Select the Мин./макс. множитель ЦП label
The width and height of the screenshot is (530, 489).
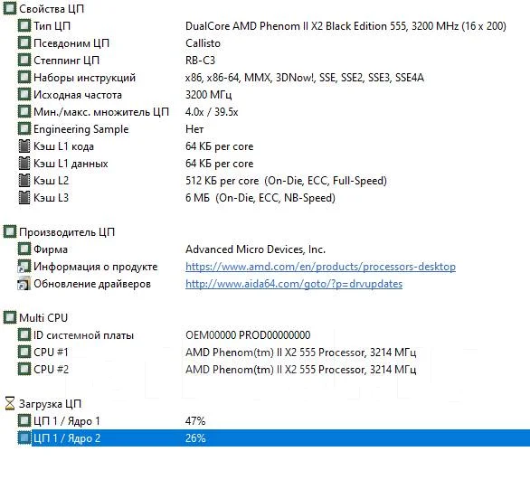pyautogui.click(x=101, y=112)
